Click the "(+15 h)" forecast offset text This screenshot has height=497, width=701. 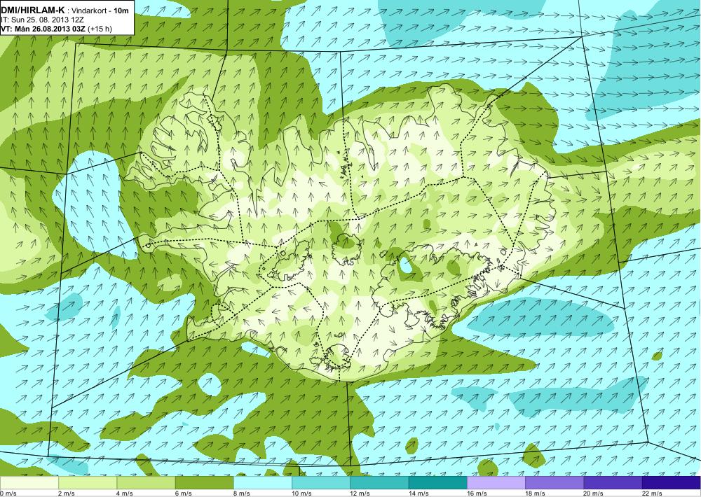tap(100, 29)
